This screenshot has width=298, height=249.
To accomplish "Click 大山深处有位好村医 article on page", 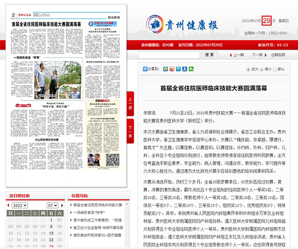I will click(47, 139).
